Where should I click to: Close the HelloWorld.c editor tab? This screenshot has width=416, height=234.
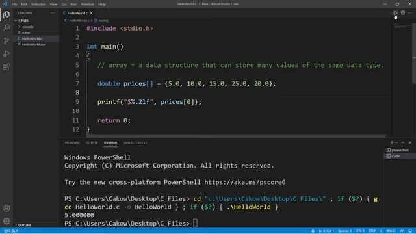[x=91, y=13]
